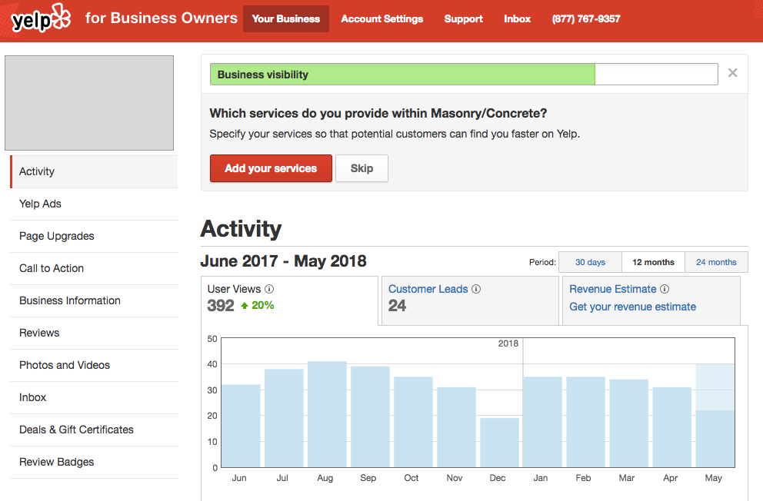
Task: Click the 2018 year marker in chart
Action: [x=508, y=343]
